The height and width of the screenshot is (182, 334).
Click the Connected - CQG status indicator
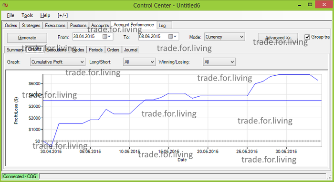pos(20,176)
